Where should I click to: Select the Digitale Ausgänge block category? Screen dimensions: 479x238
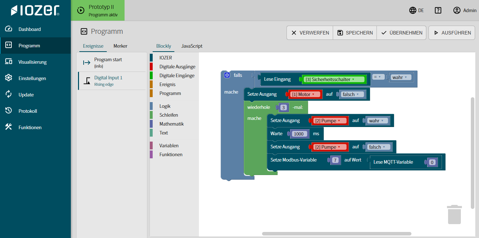click(177, 67)
